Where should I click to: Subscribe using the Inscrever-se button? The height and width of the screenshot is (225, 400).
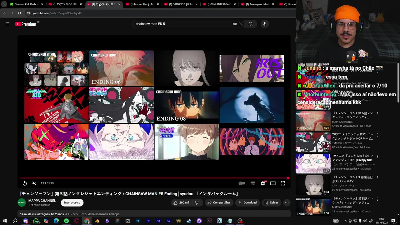click(x=72, y=202)
